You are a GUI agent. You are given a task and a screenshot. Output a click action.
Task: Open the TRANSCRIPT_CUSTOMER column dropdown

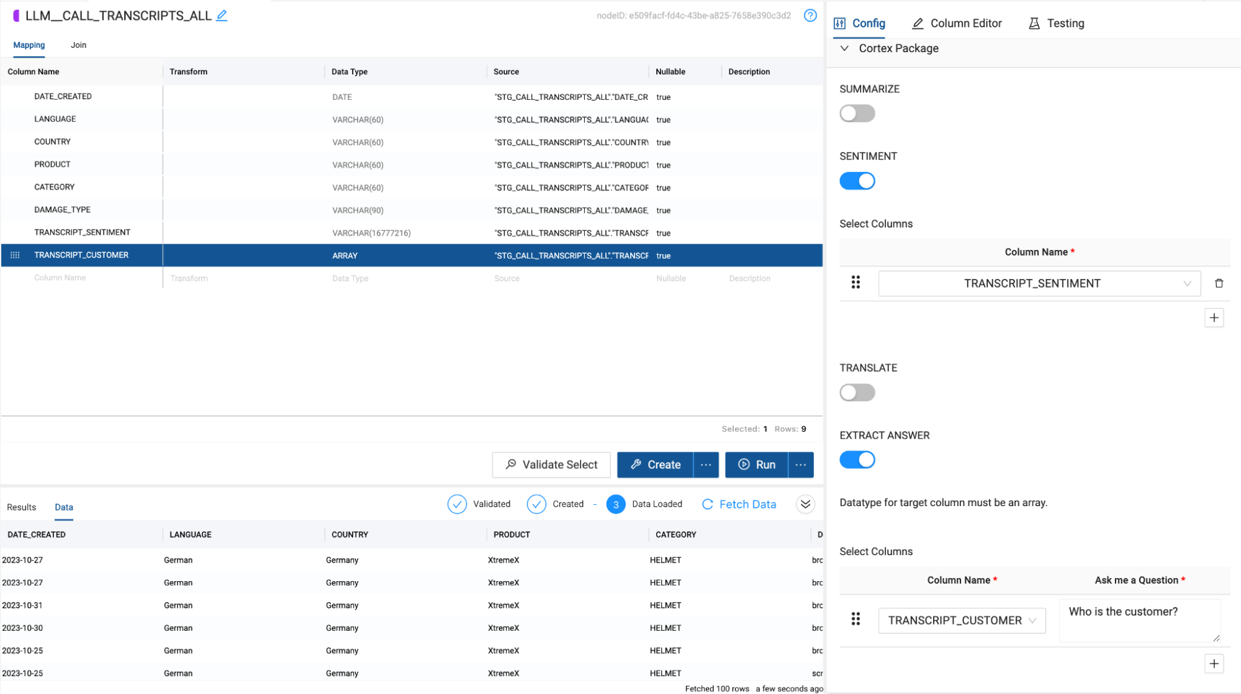961,620
